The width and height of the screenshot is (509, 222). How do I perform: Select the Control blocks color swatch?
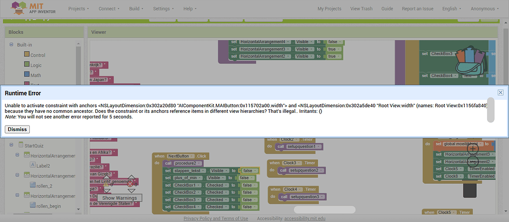[27, 55]
